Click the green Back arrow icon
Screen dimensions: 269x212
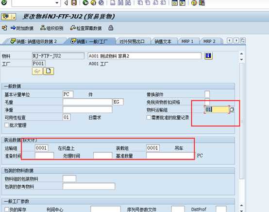coord(85,2)
